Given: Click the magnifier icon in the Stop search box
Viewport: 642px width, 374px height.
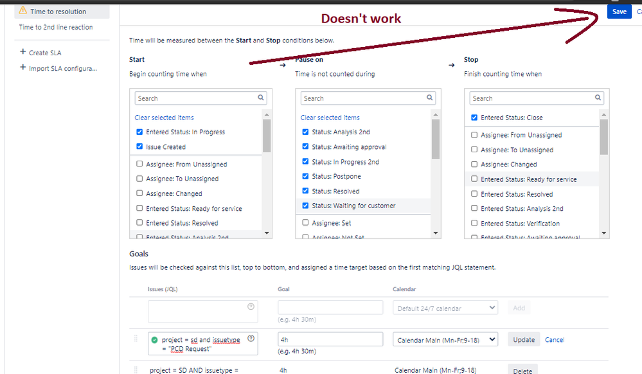Looking at the screenshot, I should [598, 98].
